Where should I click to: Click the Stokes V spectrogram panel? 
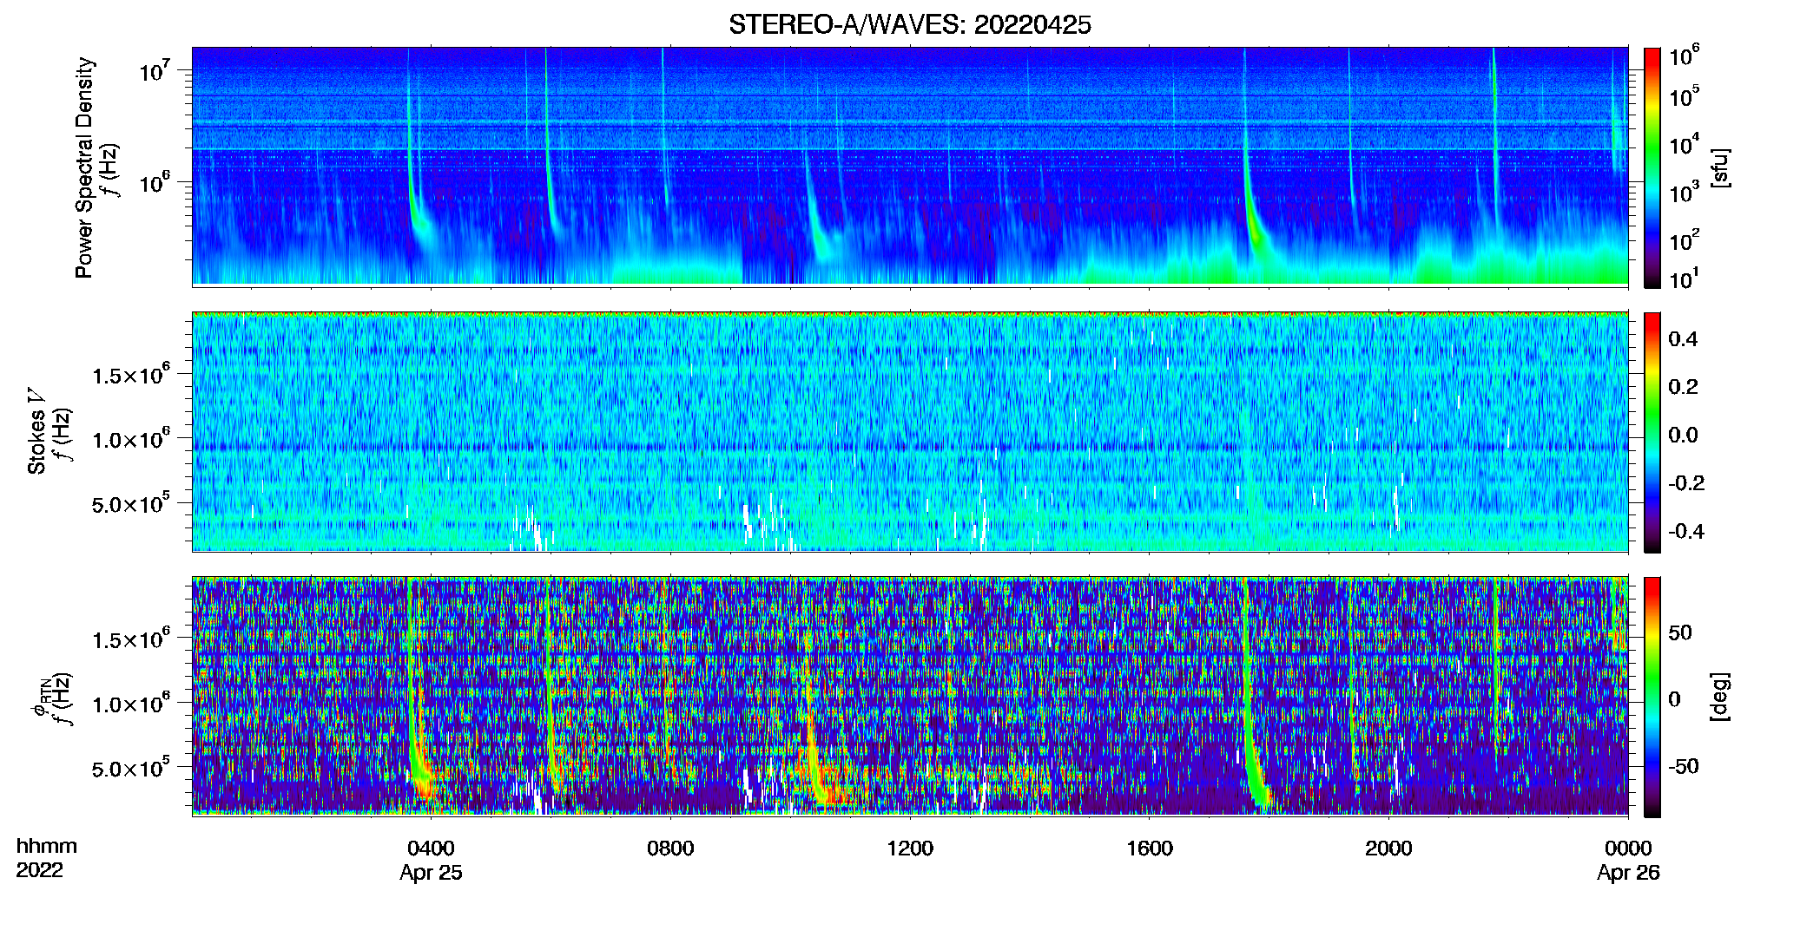point(910,431)
